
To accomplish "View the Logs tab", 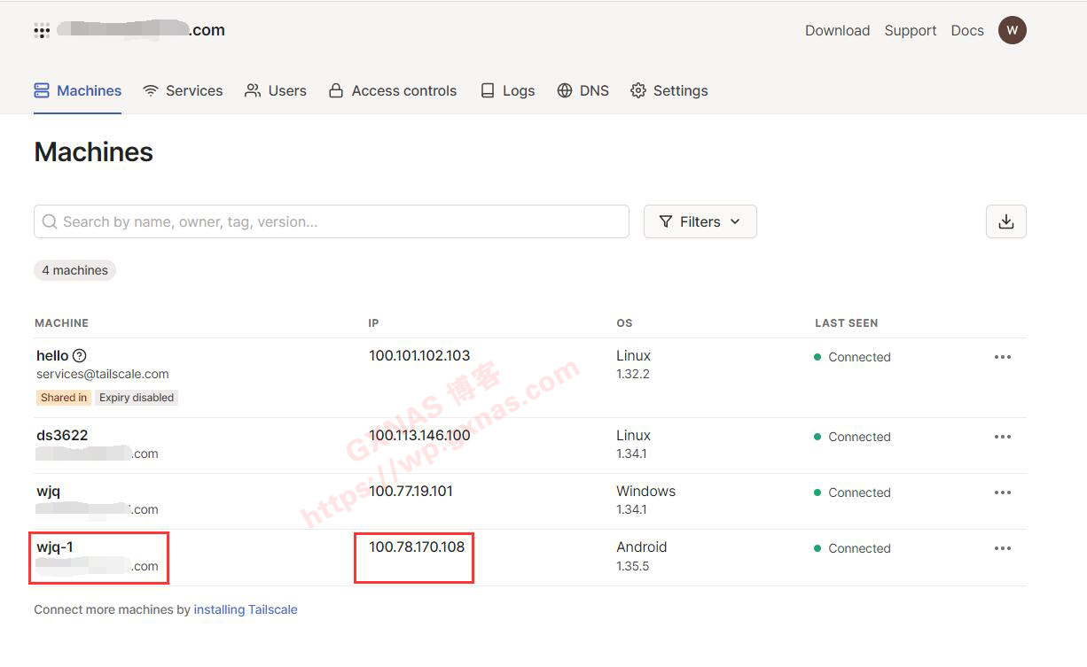I will point(507,90).
